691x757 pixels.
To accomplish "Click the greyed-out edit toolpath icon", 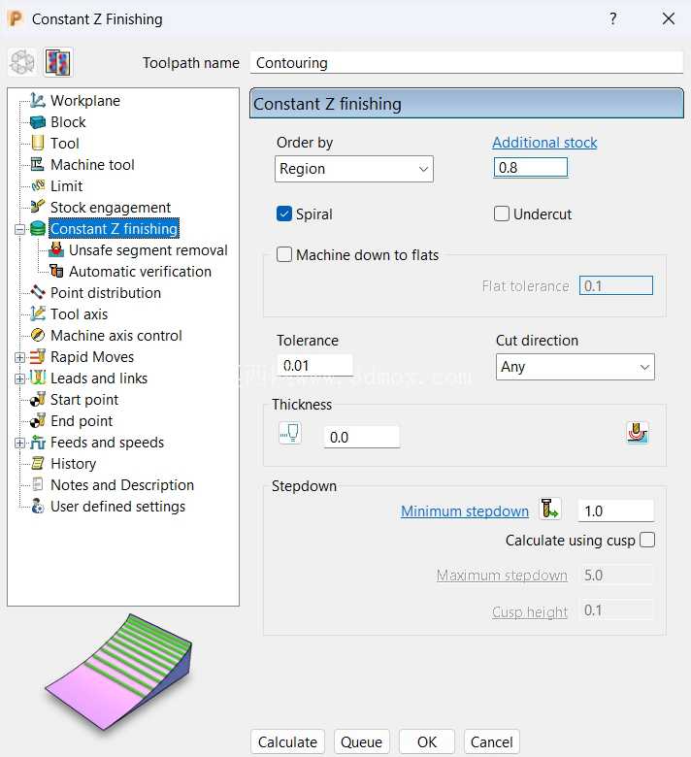I will coord(22,62).
